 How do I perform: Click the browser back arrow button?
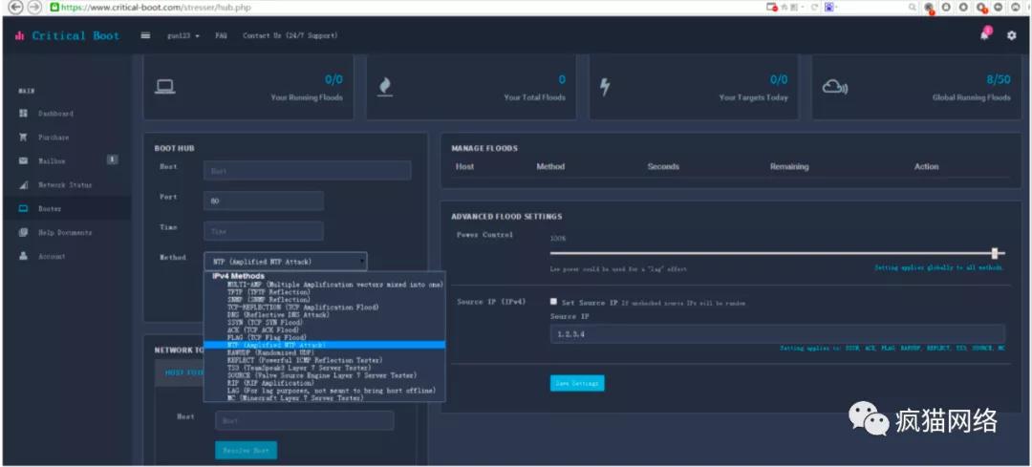pyautogui.click(x=15, y=7)
